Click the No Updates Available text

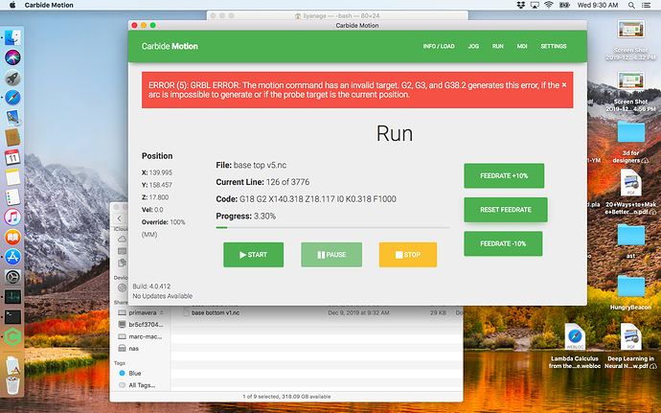pyautogui.click(x=162, y=296)
